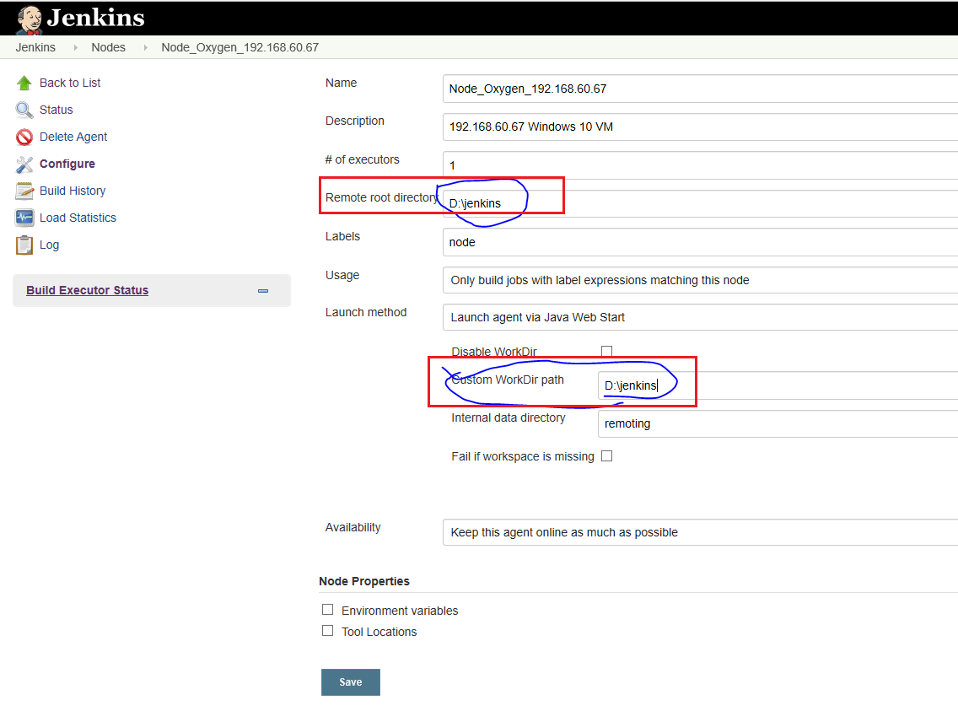Click the Load Statistics monitor icon
The width and height of the screenshot is (958, 711).
tap(24, 218)
